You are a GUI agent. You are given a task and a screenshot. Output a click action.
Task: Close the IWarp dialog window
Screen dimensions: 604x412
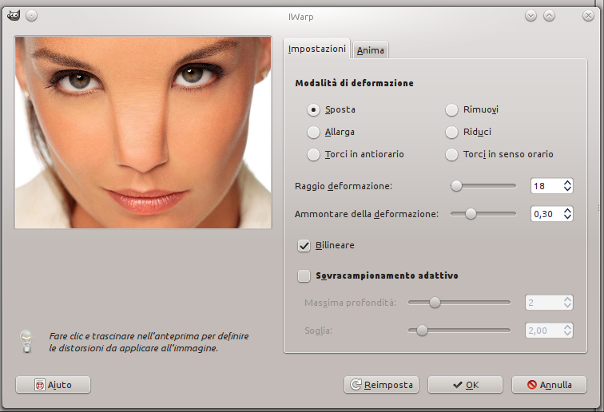[588, 16]
